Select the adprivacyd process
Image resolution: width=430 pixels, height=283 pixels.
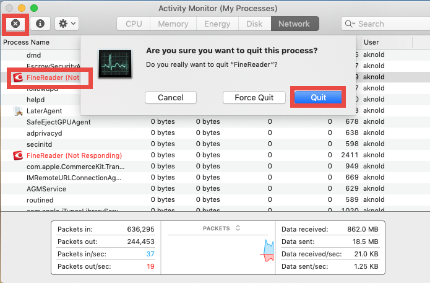coord(44,133)
